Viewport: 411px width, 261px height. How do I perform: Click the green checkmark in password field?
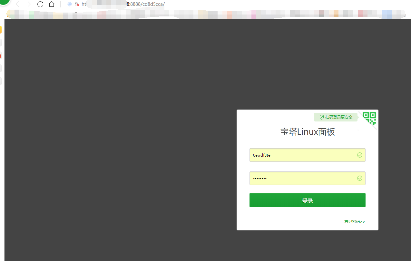coord(360,178)
